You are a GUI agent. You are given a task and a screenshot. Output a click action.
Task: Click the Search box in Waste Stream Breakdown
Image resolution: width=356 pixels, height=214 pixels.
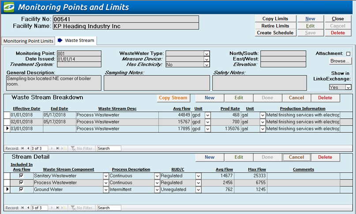pos(109,148)
